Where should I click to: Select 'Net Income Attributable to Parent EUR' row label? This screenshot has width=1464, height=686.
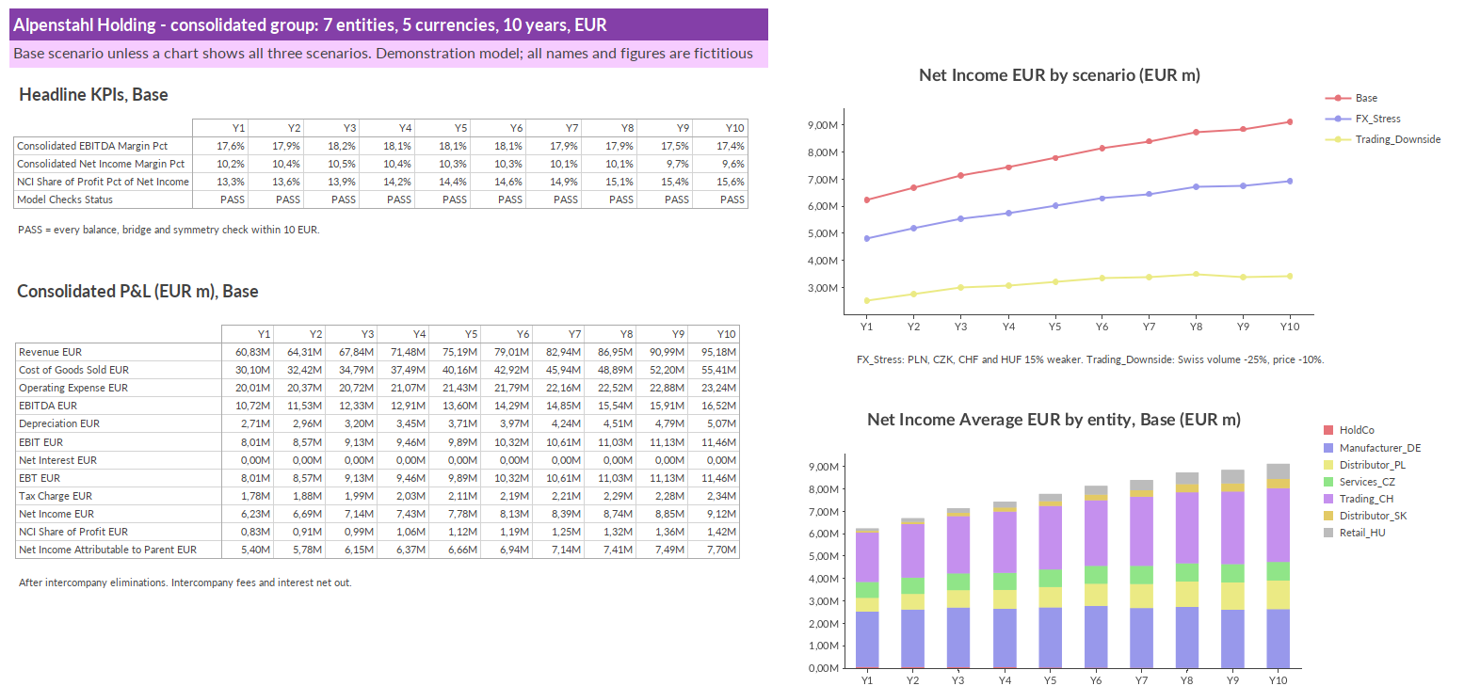point(119,550)
